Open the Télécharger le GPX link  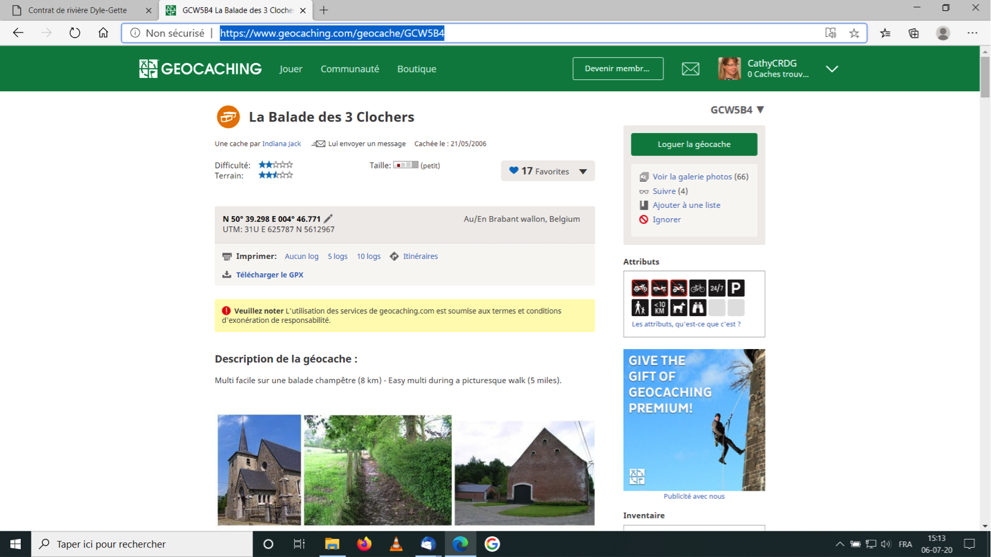point(269,274)
